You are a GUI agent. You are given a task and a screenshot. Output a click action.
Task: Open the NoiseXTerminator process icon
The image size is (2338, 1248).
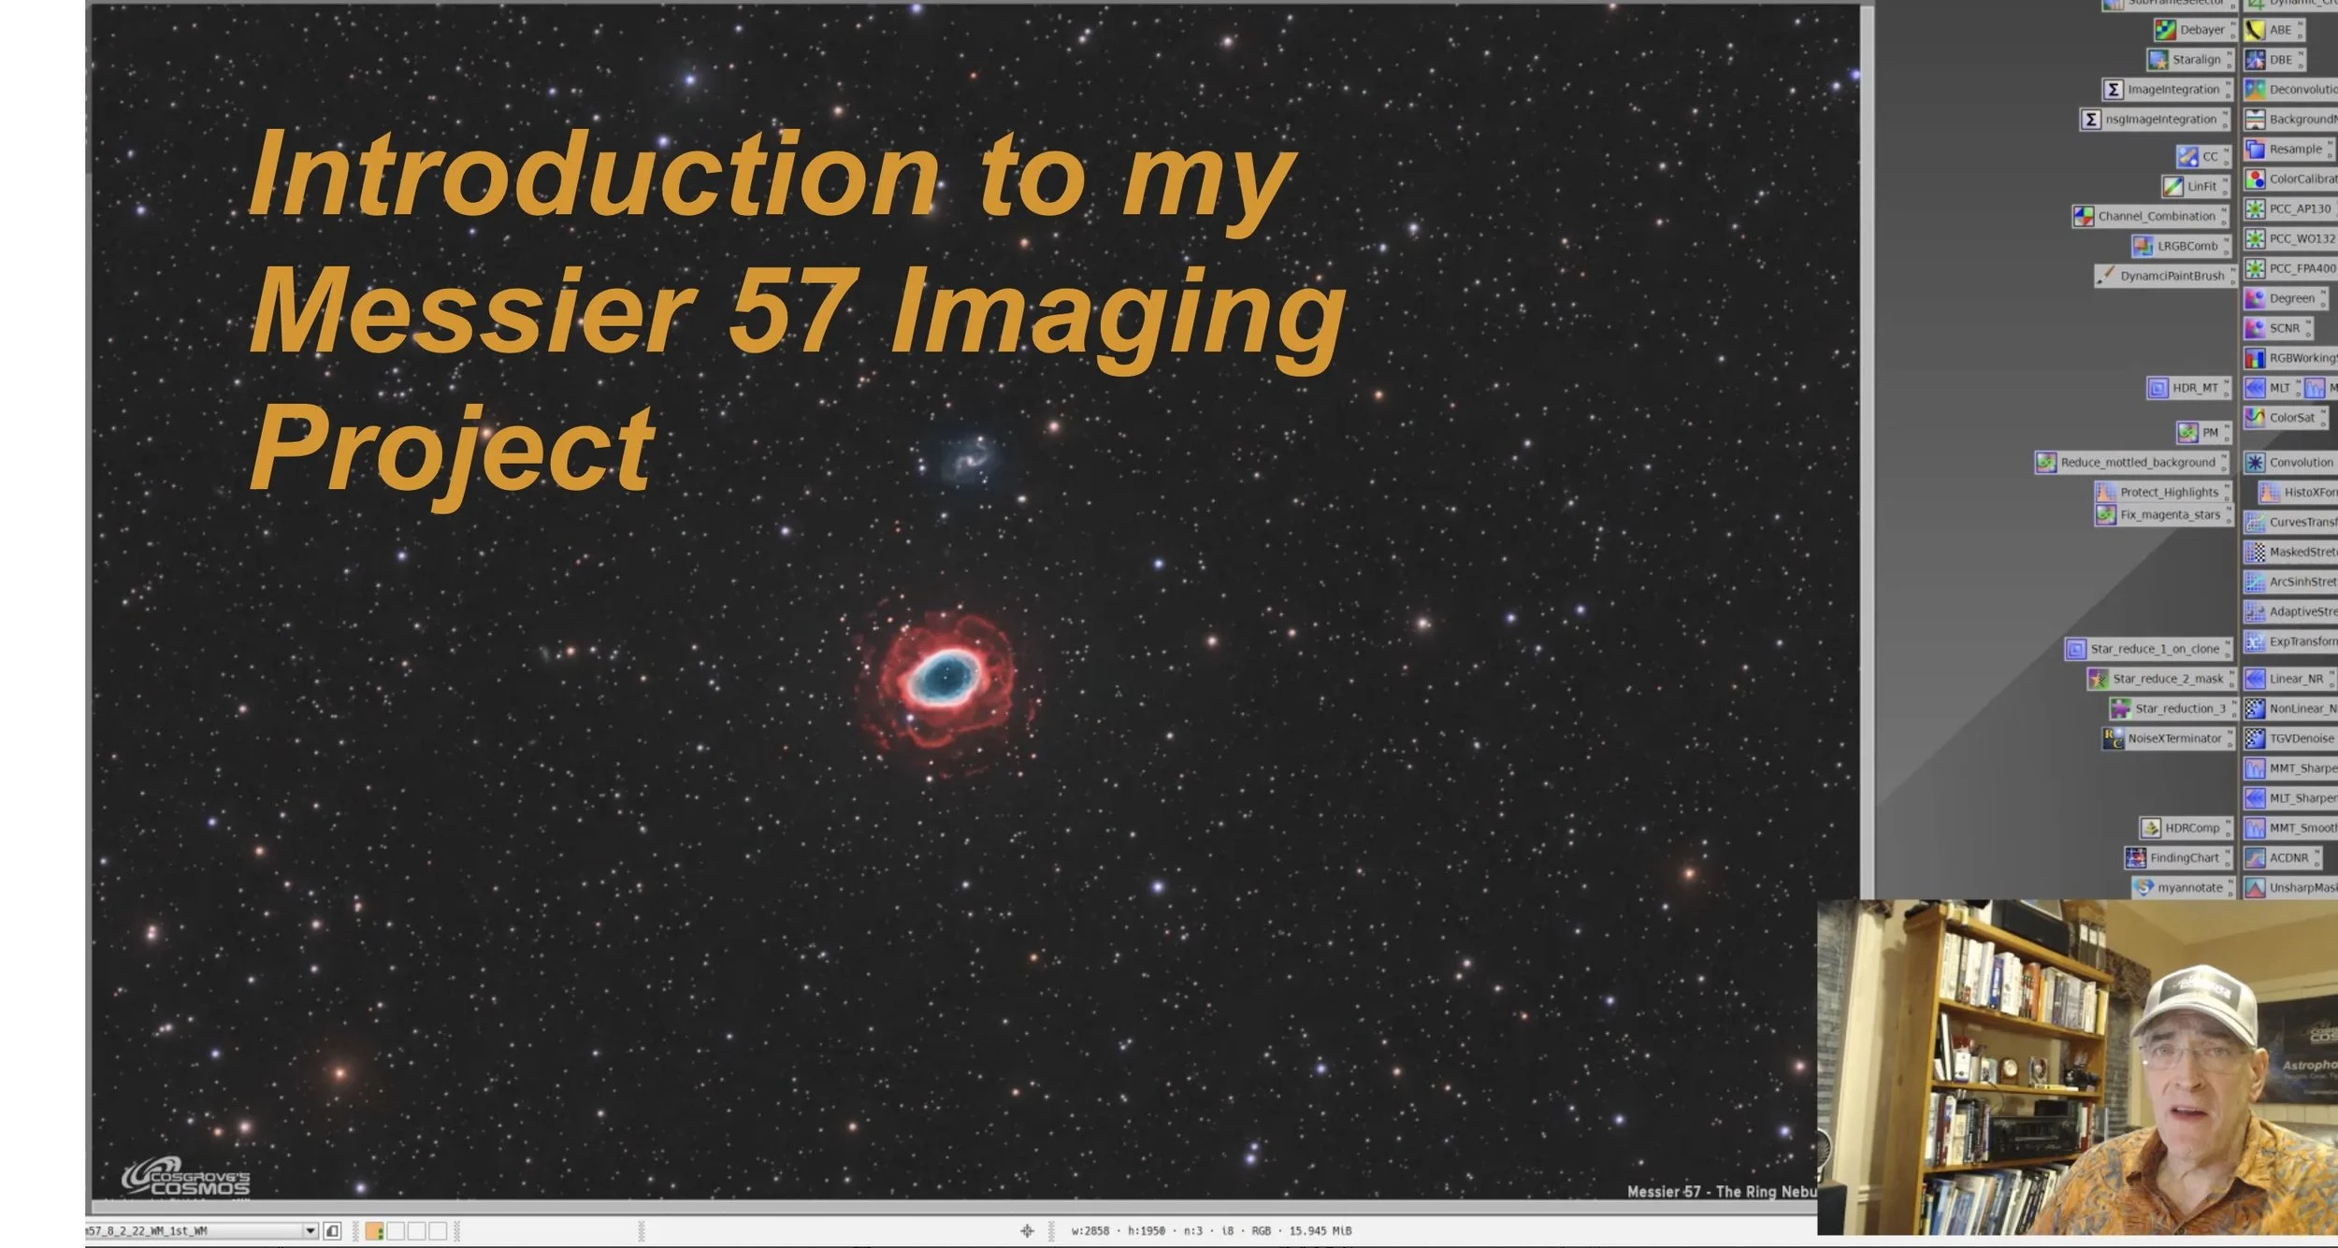coord(2113,739)
